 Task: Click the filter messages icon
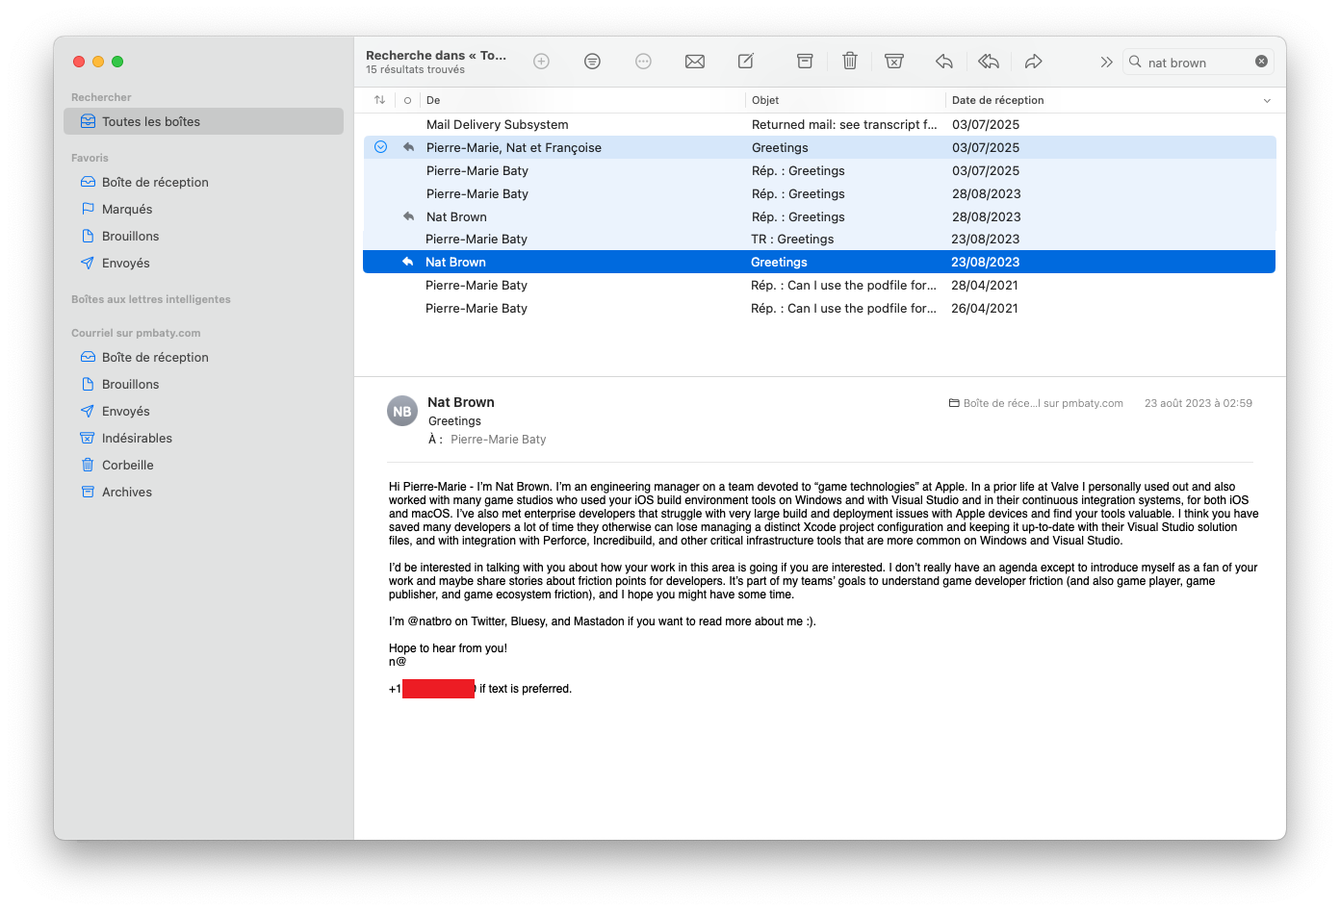[592, 62]
